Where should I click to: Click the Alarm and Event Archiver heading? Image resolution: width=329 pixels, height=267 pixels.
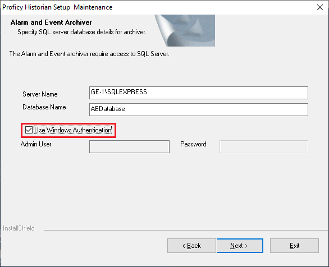(51, 22)
